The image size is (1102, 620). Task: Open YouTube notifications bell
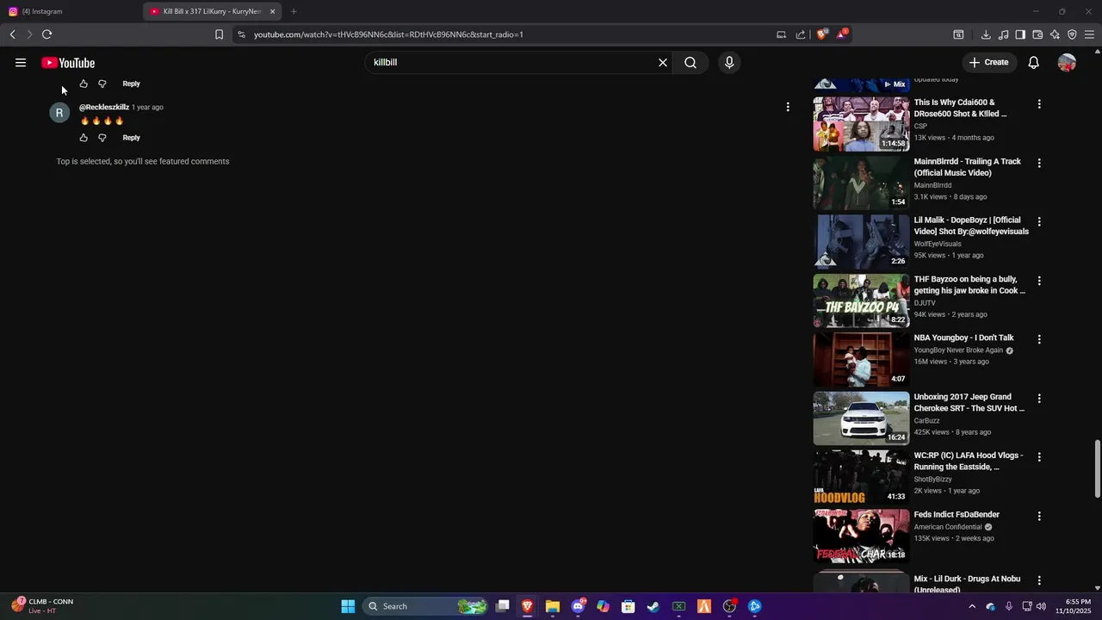coord(1034,63)
